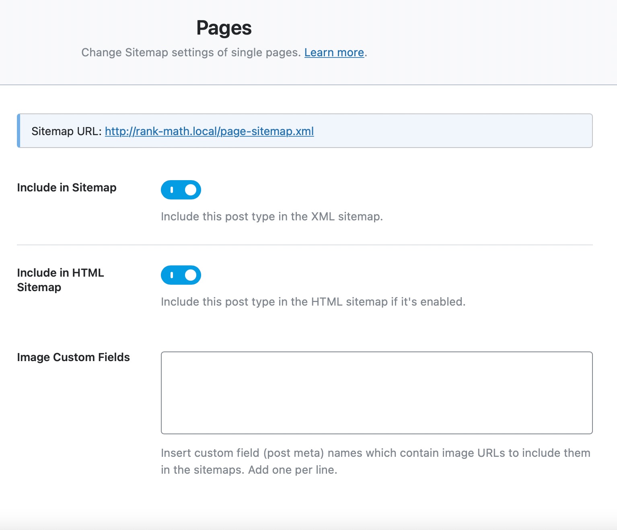Image resolution: width=617 pixels, height=530 pixels.
Task: Open the Learn more link
Action: tap(334, 53)
